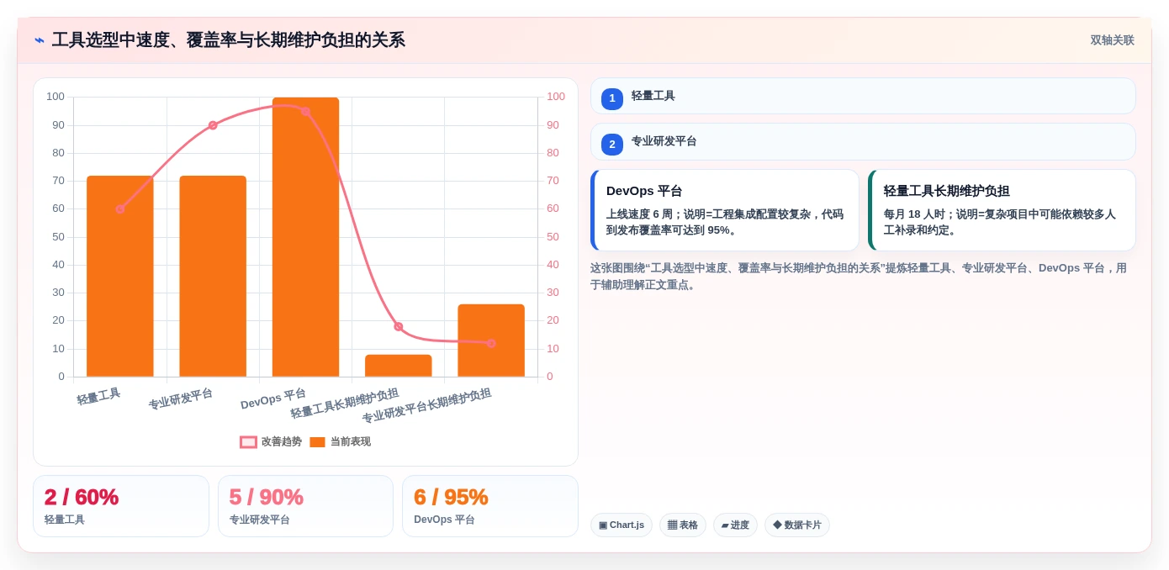Click the x-axis label 专业研发平台长期维护负担

(426, 406)
